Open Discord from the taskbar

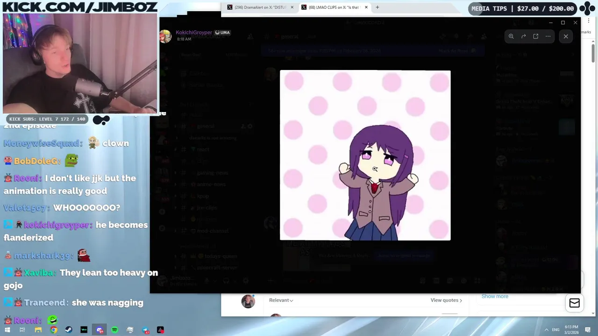click(x=100, y=330)
